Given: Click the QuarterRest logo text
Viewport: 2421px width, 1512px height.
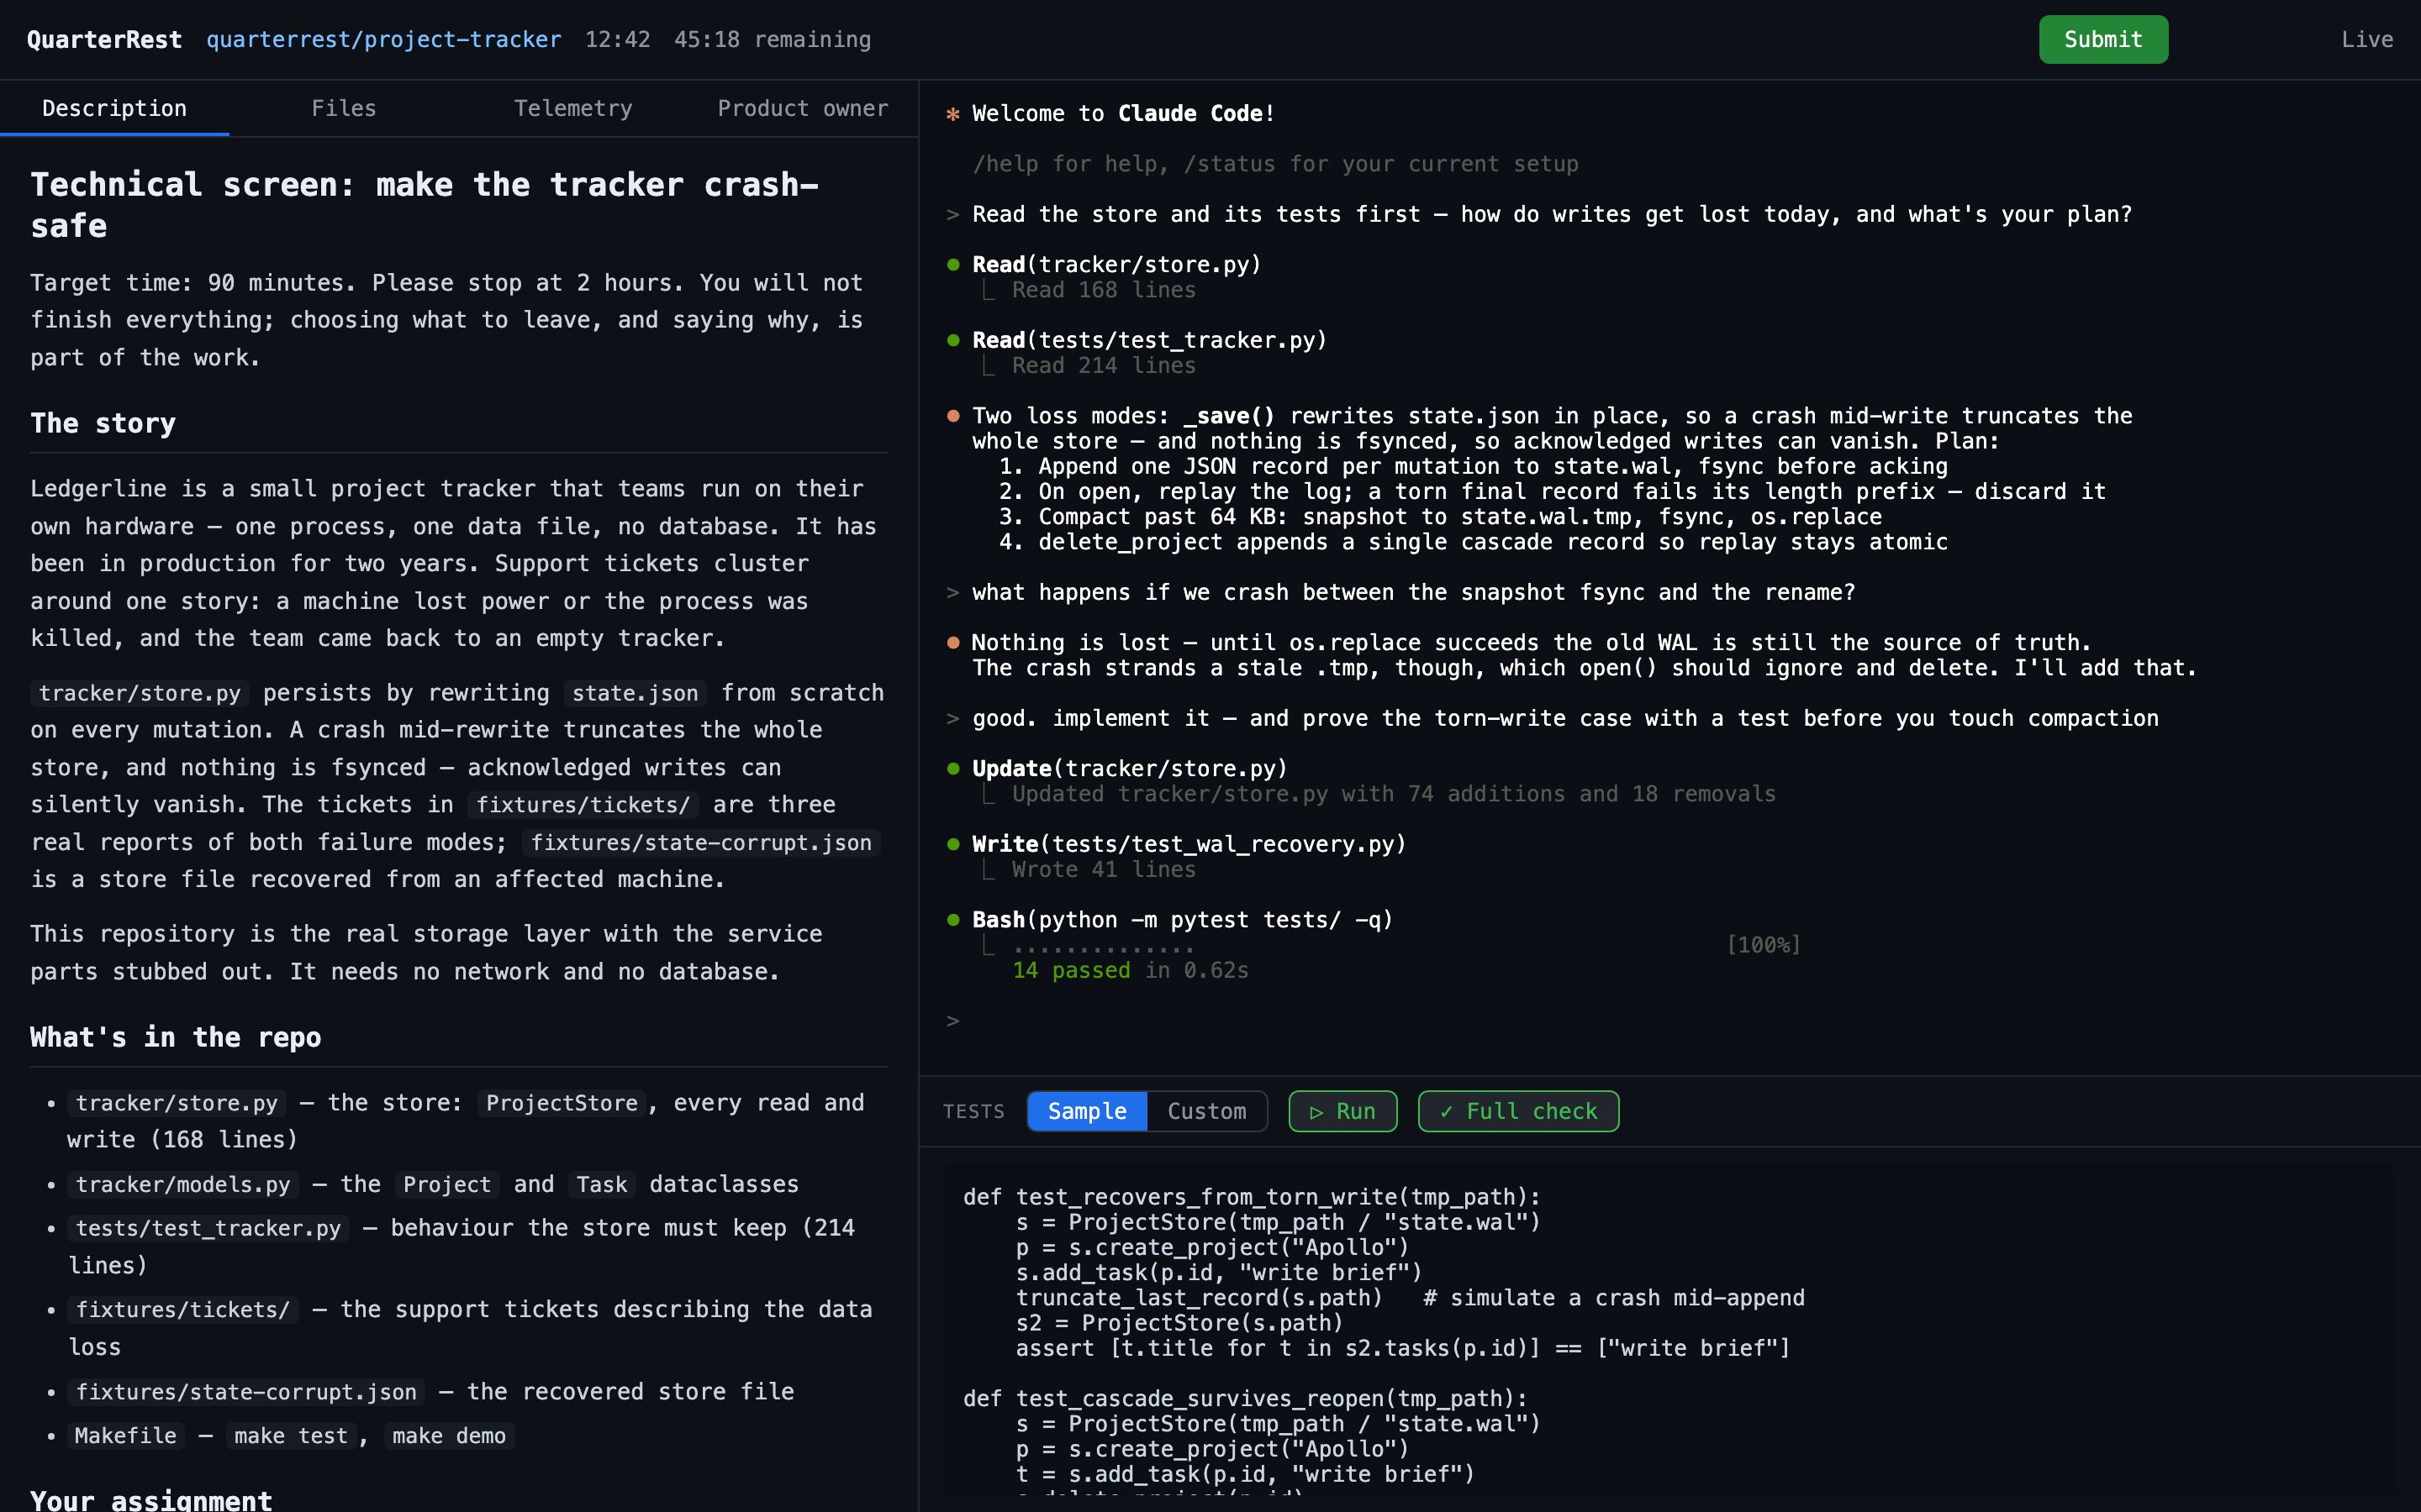Looking at the screenshot, I should click(x=104, y=39).
